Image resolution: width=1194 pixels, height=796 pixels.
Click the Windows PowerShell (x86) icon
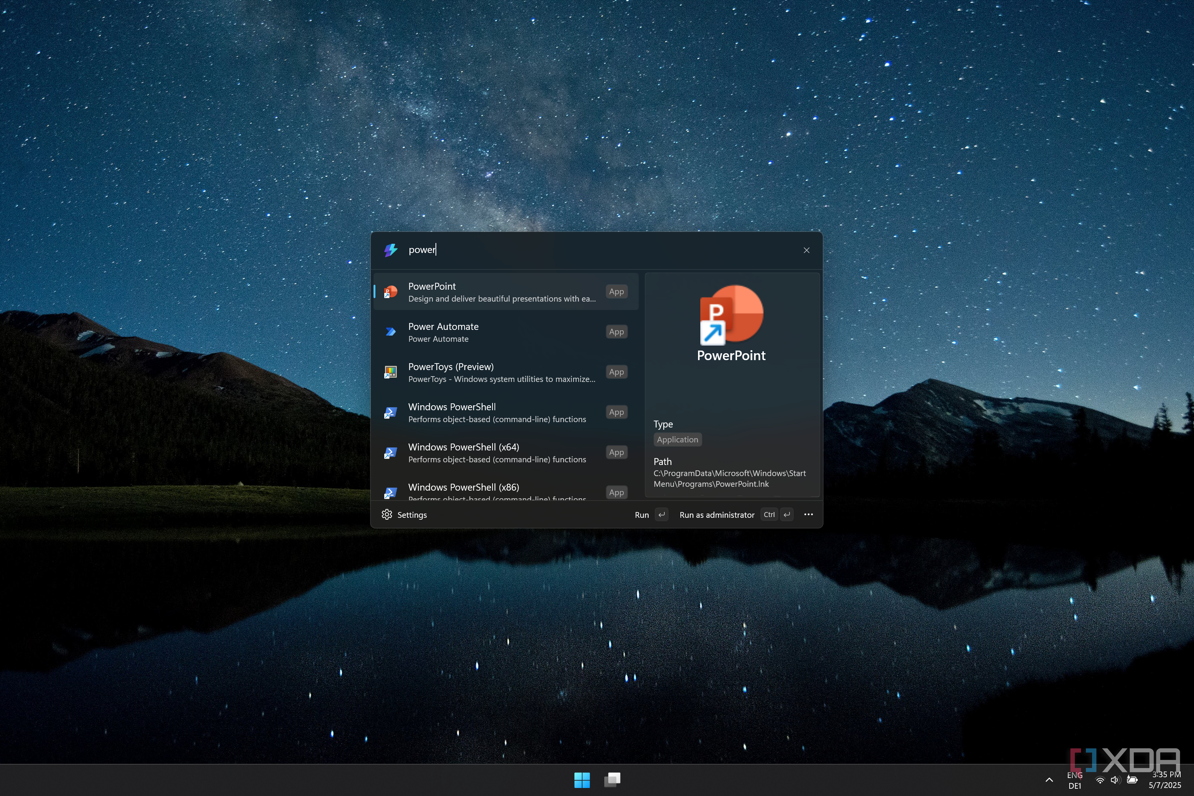click(390, 493)
